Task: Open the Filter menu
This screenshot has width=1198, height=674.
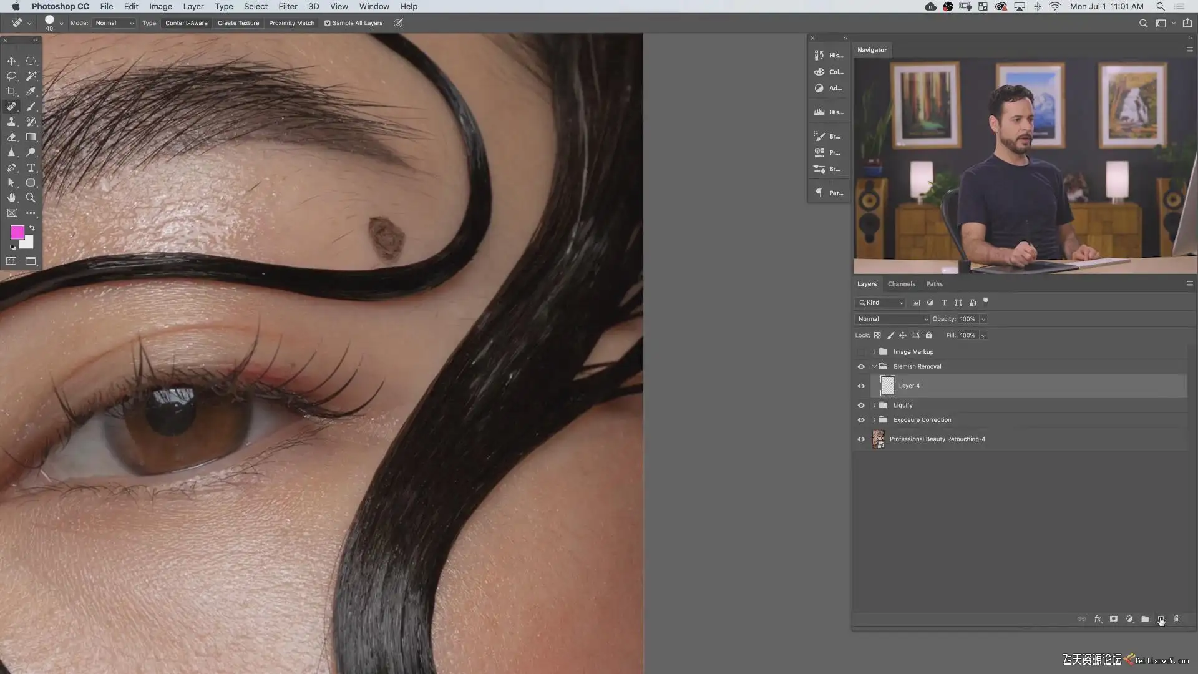Action: pyautogui.click(x=288, y=6)
